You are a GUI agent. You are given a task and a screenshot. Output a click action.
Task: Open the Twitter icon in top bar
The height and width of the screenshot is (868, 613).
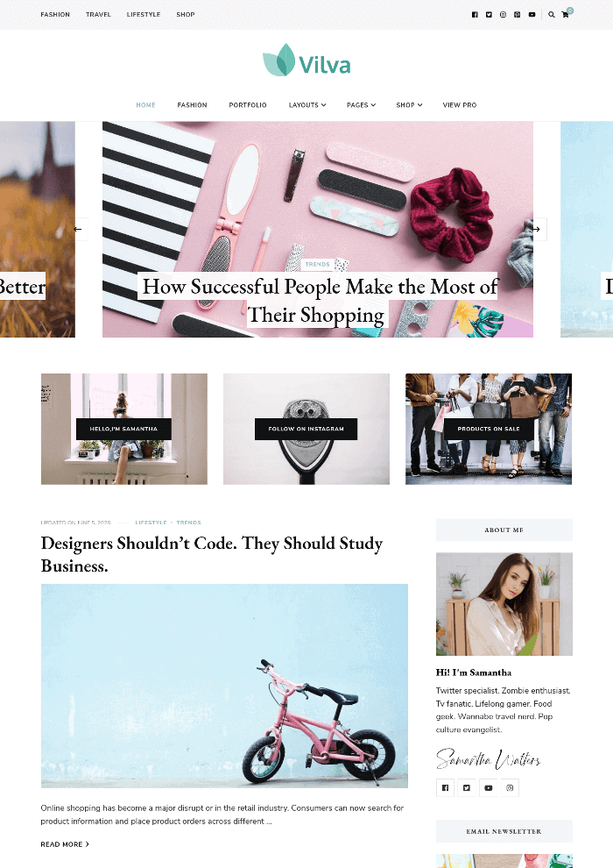(x=489, y=15)
